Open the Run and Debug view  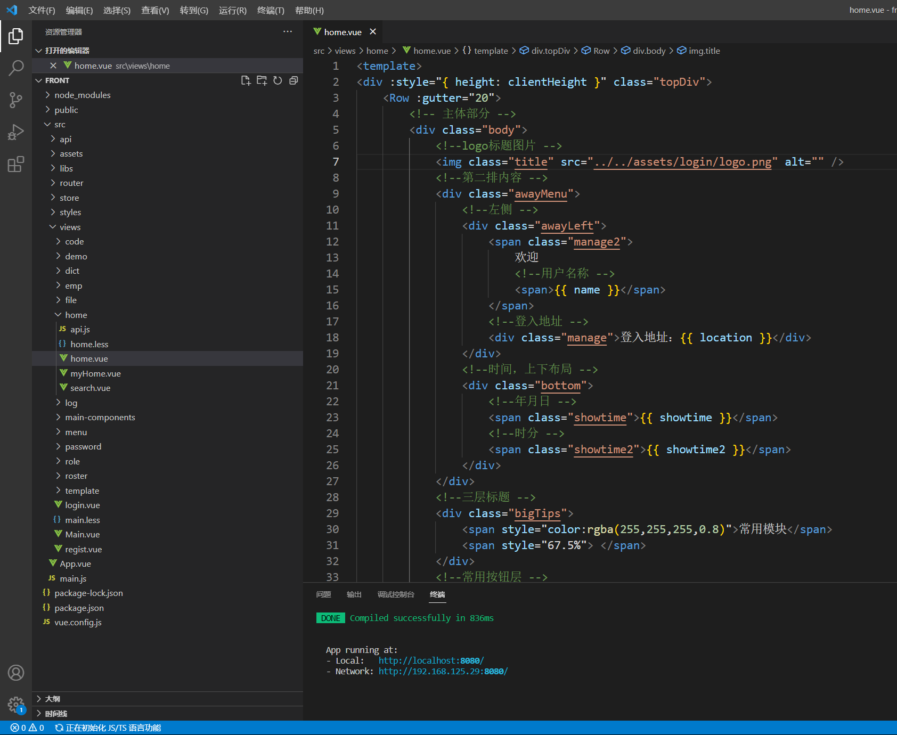[x=16, y=132]
